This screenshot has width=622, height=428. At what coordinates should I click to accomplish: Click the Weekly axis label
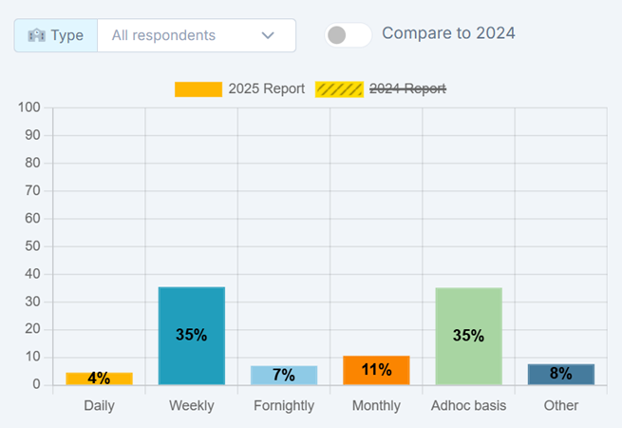[x=191, y=405]
